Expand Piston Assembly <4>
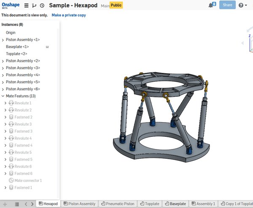The image size is (253, 208). [x=3, y=75]
